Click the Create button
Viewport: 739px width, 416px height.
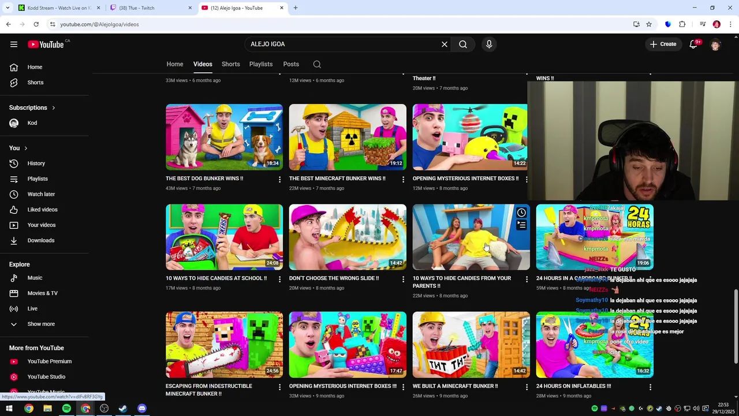point(663,44)
